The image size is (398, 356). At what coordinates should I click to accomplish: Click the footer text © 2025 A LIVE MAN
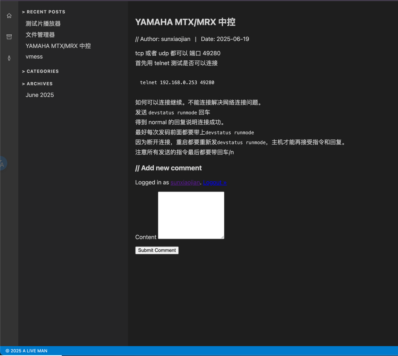26,351
